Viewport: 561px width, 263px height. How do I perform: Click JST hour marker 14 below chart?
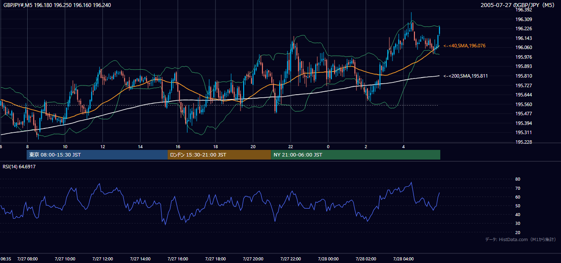[x=140, y=146]
